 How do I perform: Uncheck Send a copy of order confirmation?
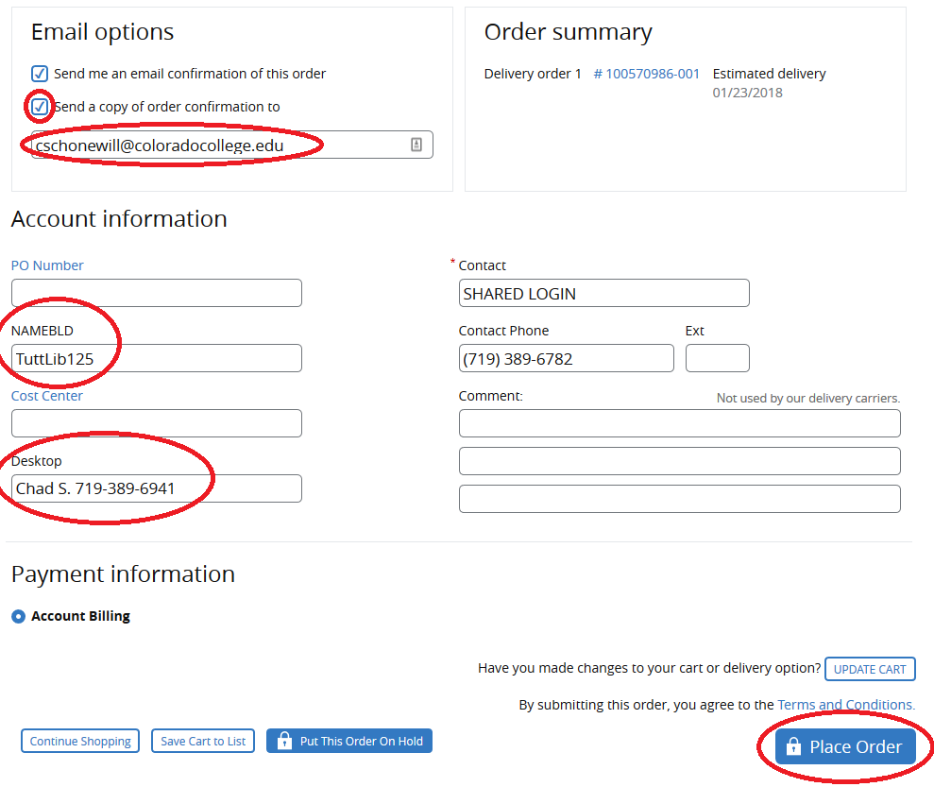[x=40, y=107]
